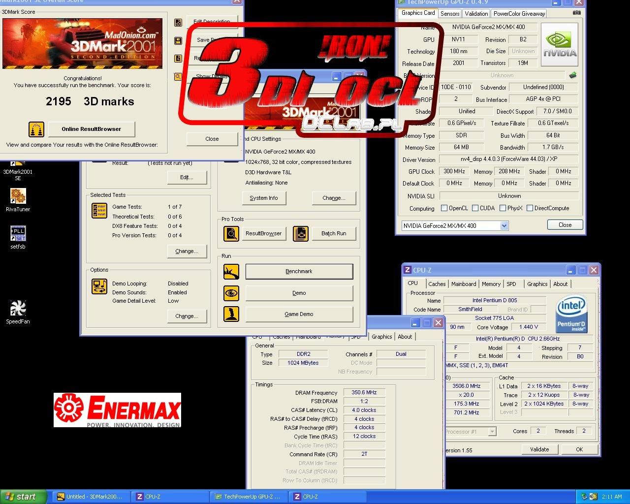Switch to the Sensors tab in GPU-Z

(x=450, y=13)
